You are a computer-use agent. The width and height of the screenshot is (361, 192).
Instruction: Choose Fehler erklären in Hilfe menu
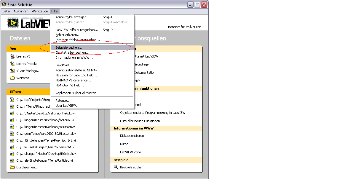tap(92, 35)
